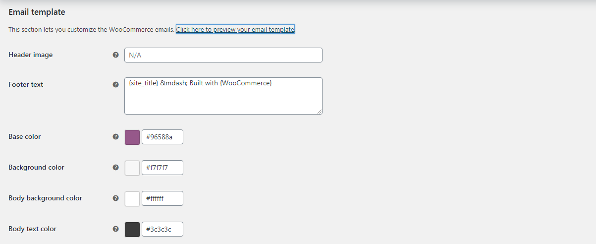Open the email template preview link
The height and width of the screenshot is (244, 596).
pyautogui.click(x=235, y=30)
